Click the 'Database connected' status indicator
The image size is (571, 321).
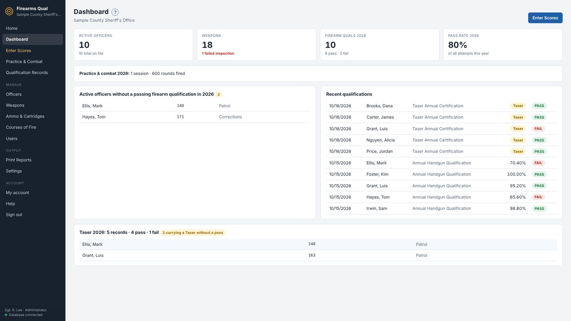point(23,315)
